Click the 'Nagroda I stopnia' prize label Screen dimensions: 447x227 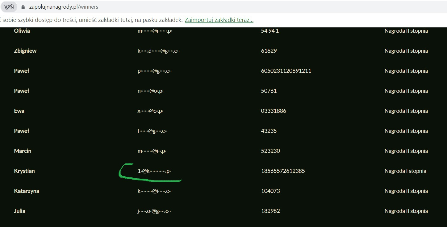pyautogui.click(x=405, y=171)
